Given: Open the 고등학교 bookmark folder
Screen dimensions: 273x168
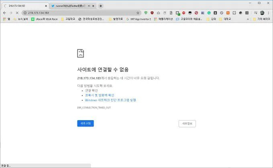Looking at the screenshot, I should [x=68, y=19].
